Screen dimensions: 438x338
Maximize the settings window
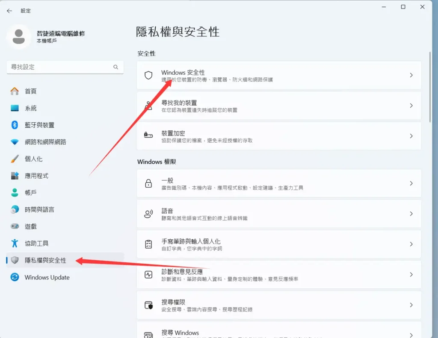tap(403, 7)
